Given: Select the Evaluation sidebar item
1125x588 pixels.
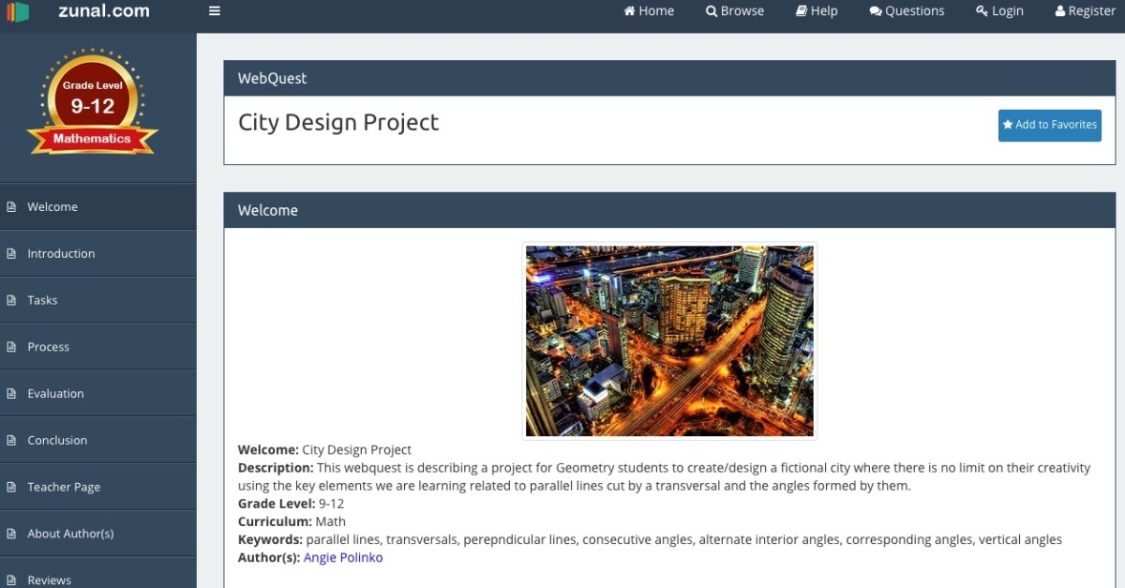Looking at the screenshot, I should coord(55,394).
